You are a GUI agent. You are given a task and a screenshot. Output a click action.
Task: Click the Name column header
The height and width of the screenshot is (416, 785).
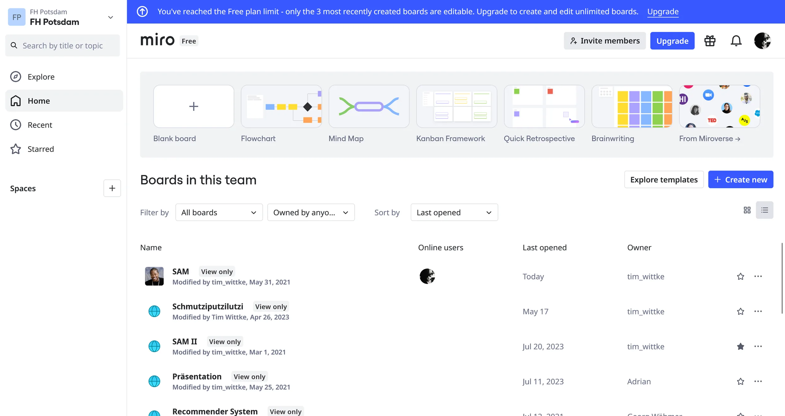(151, 248)
